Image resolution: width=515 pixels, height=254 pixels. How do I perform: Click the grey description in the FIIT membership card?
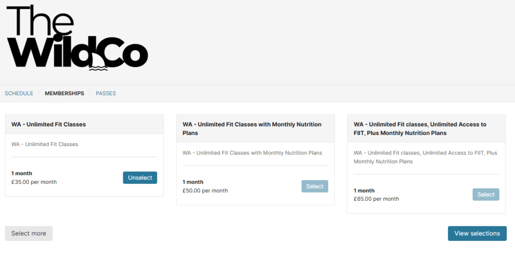425,157
